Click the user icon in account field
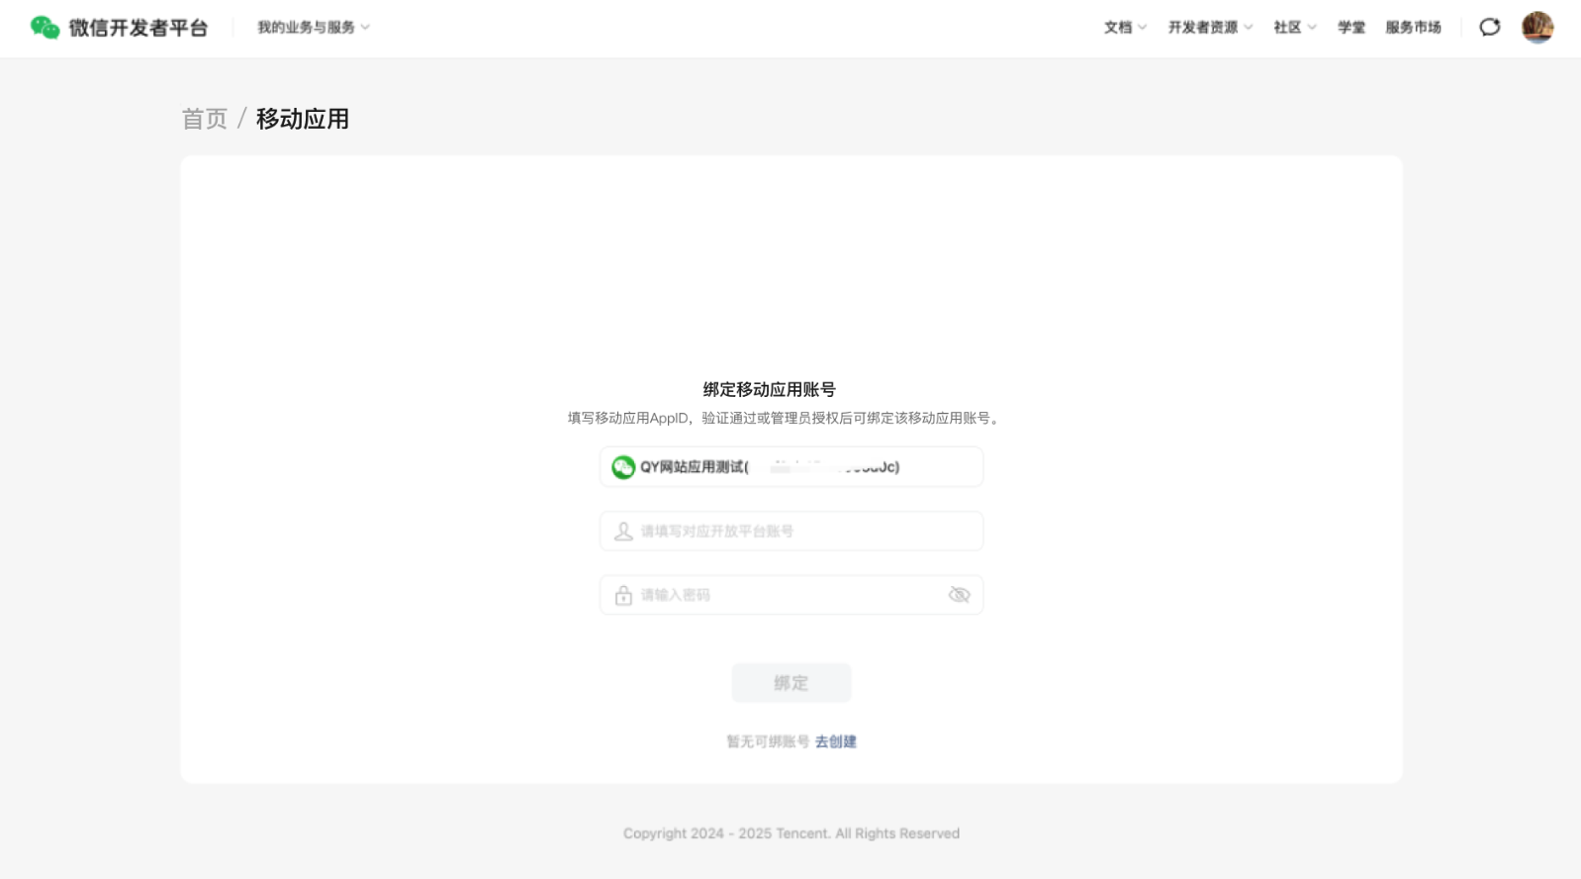The height and width of the screenshot is (879, 1581). (x=623, y=532)
